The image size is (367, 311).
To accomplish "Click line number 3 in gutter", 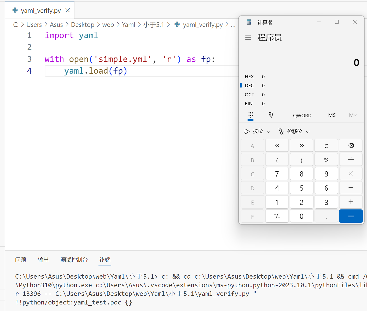I will [x=29, y=59].
